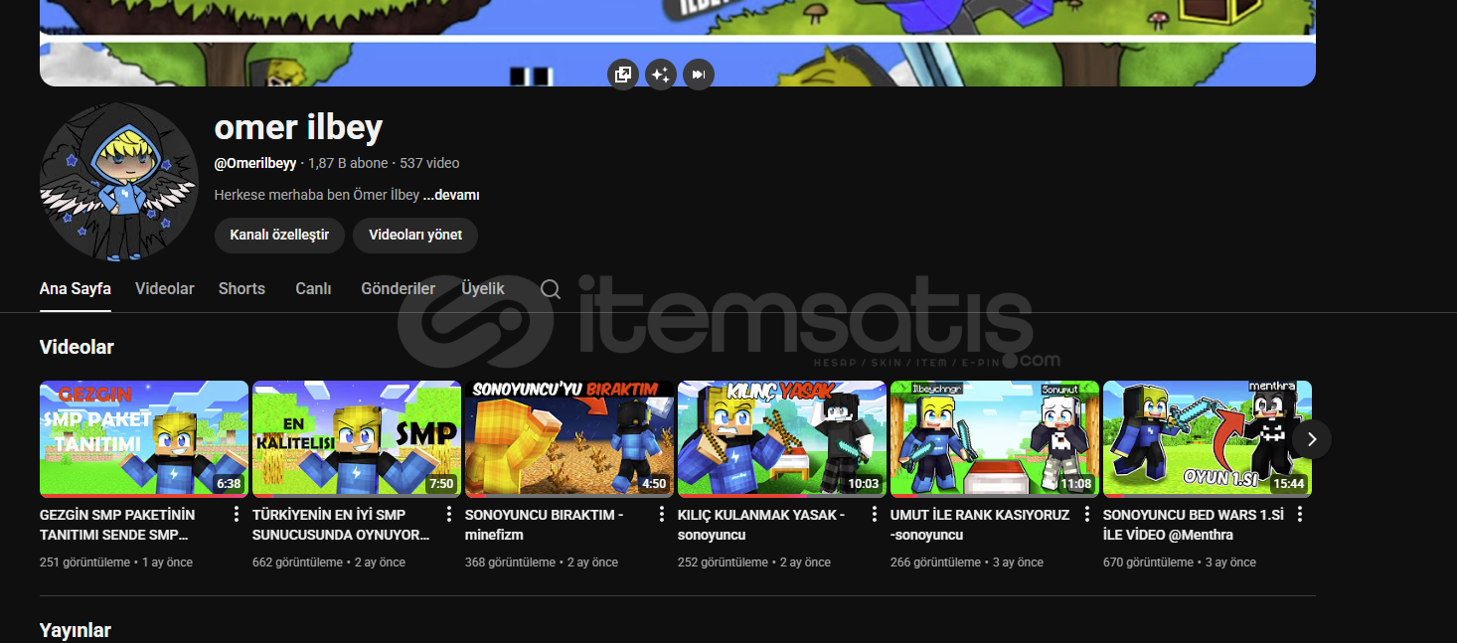Click the search icon in channel tabs
1457x643 pixels.
(x=551, y=289)
